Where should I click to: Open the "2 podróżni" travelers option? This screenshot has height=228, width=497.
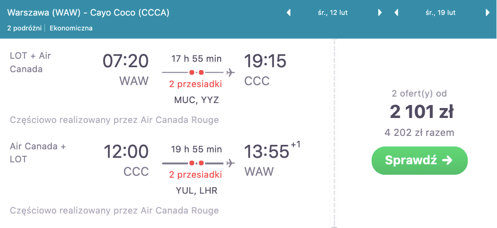(x=25, y=28)
